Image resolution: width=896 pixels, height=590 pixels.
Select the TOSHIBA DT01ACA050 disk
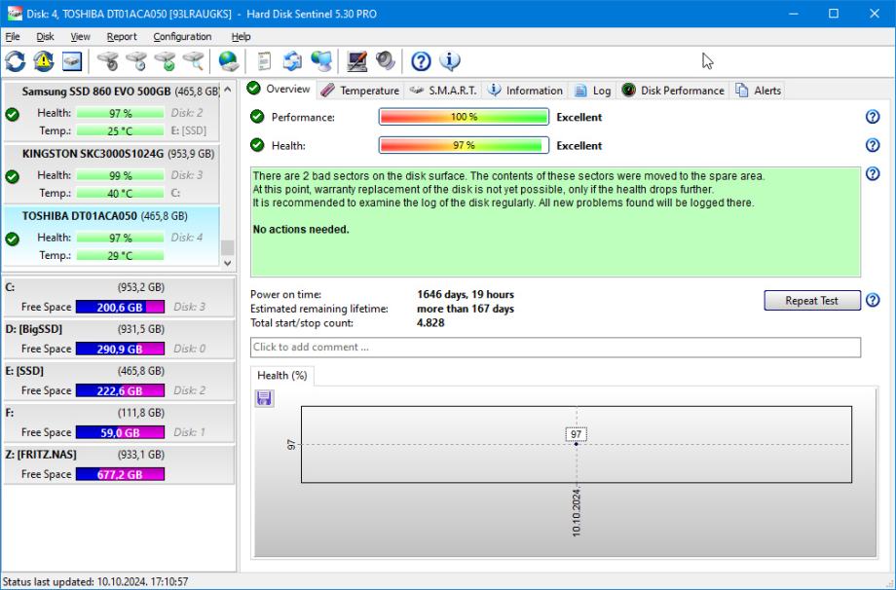(x=111, y=236)
